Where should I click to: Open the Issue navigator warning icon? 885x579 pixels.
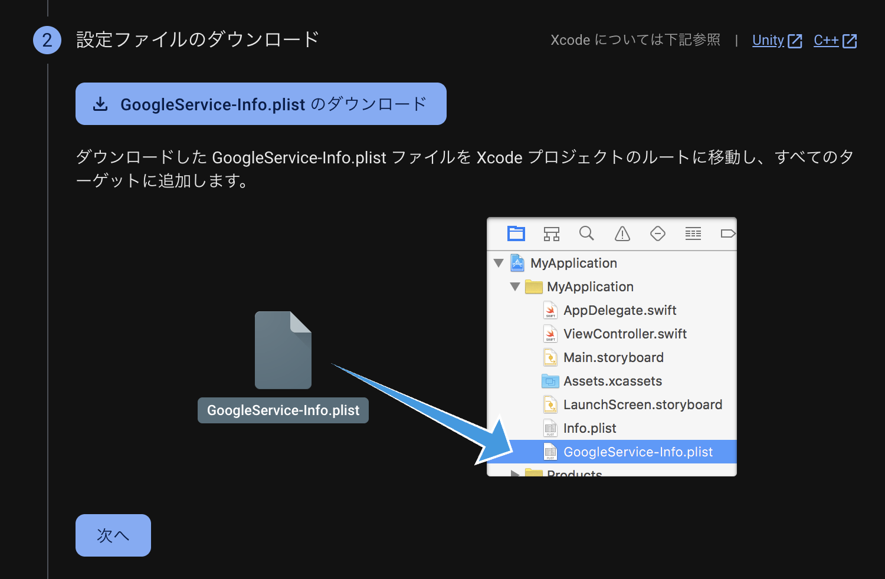pos(622,233)
